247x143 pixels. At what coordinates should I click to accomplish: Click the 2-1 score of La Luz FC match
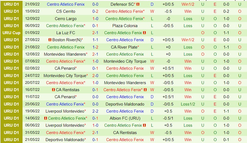click(95, 33)
